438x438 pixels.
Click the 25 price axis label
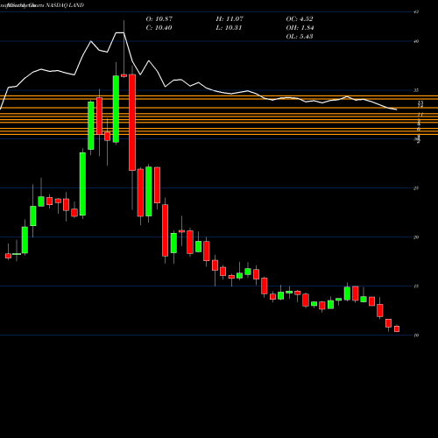(416, 188)
